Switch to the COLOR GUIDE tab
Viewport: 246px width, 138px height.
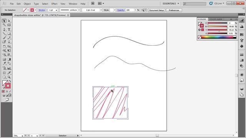(216, 19)
